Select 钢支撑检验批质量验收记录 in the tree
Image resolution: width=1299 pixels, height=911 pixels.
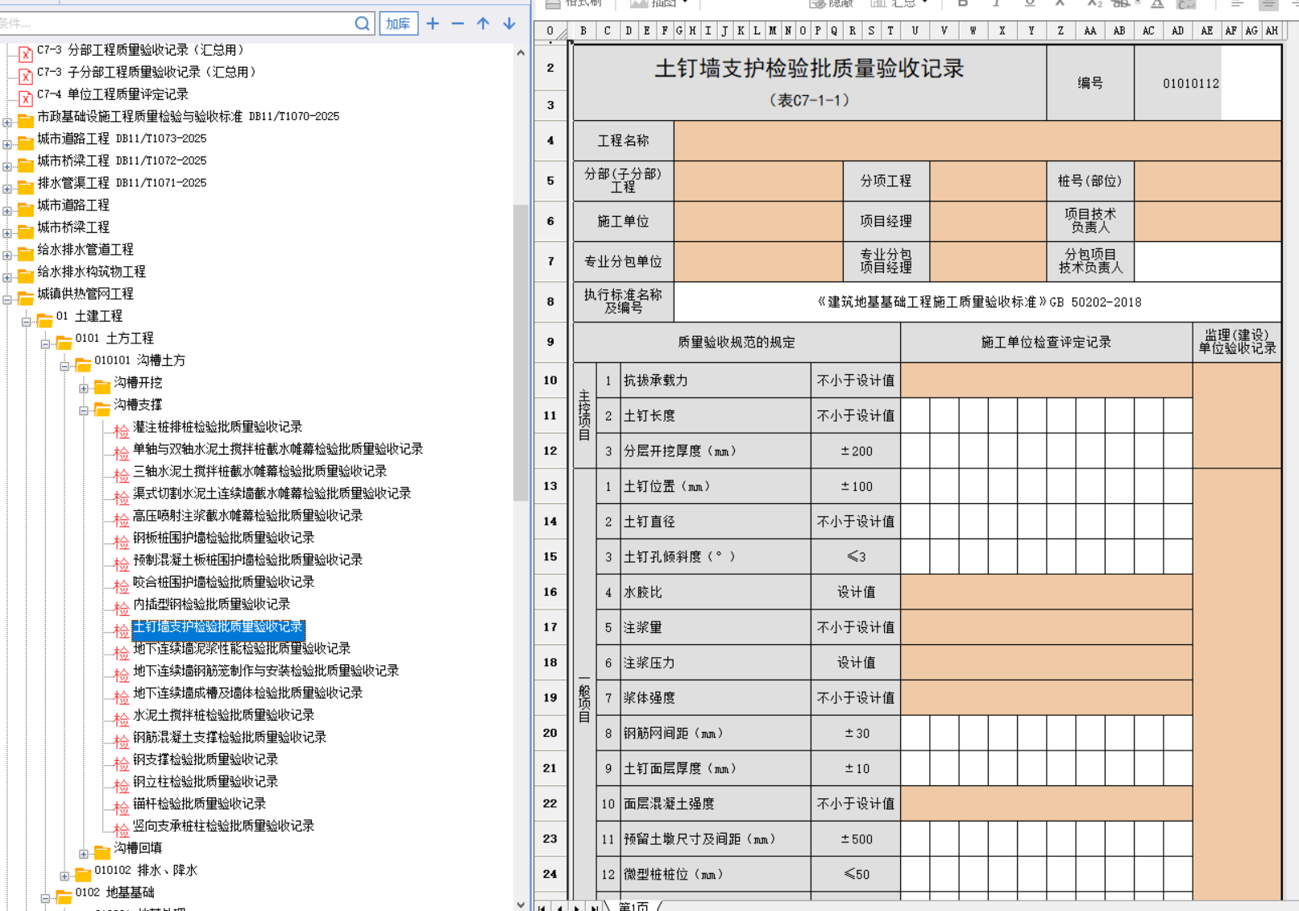pos(205,759)
